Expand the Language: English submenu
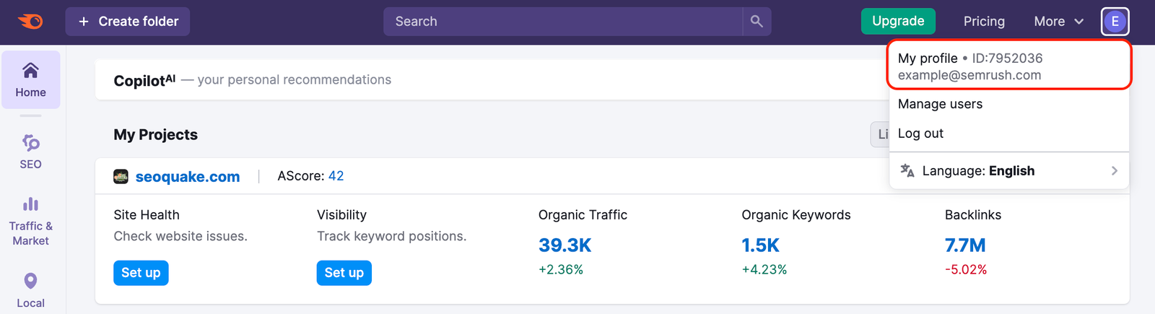1155x314 pixels. pos(1008,171)
